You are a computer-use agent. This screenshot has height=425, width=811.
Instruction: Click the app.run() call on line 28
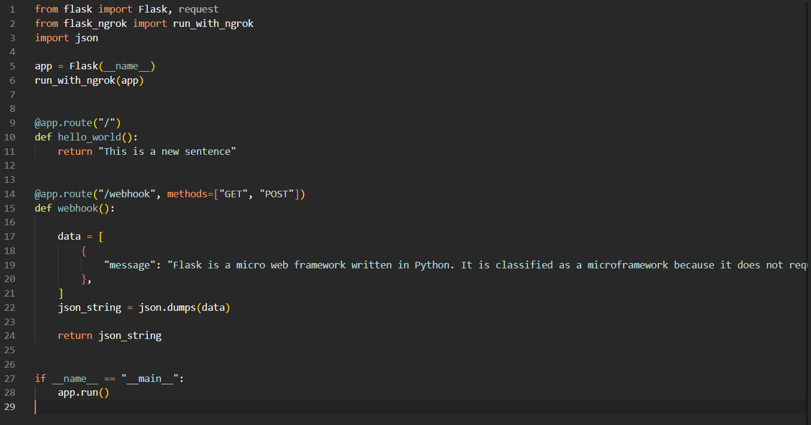pyautogui.click(x=83, y=393)
